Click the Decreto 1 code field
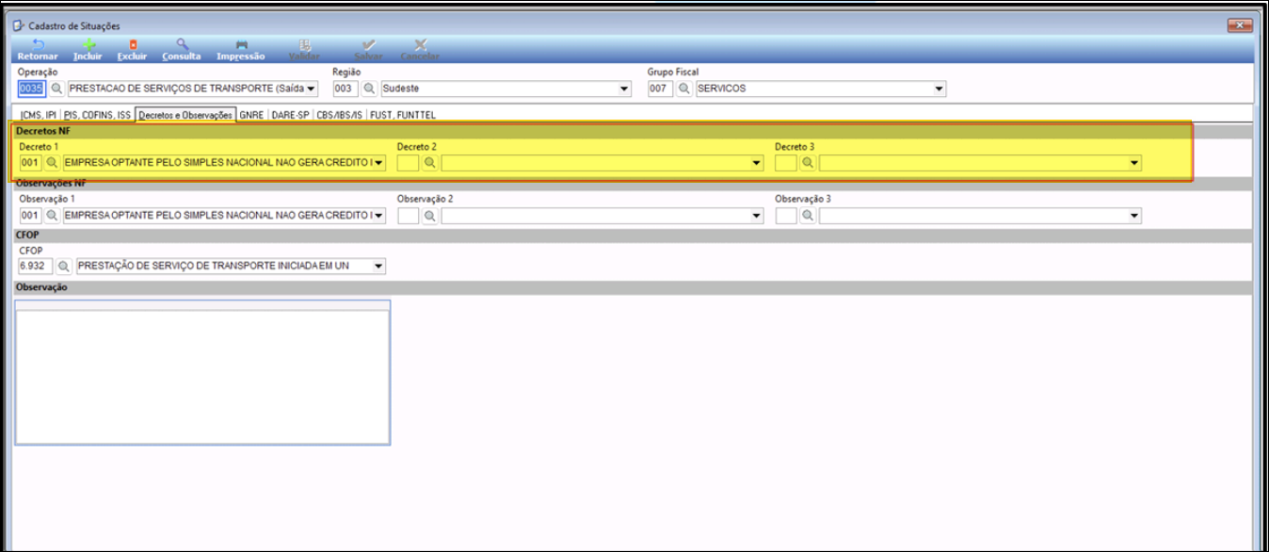1269x552 pixels. pos(30,163)
